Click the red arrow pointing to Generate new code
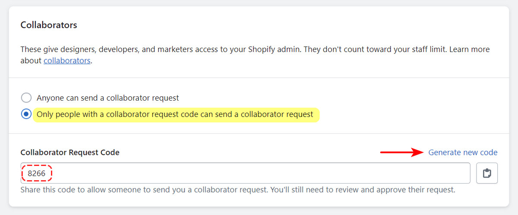518x215 pixels. click(401, 152)
